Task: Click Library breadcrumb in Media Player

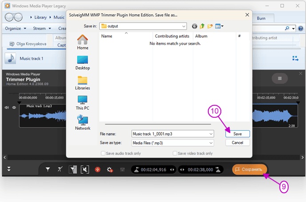Action: click(40, 17)
